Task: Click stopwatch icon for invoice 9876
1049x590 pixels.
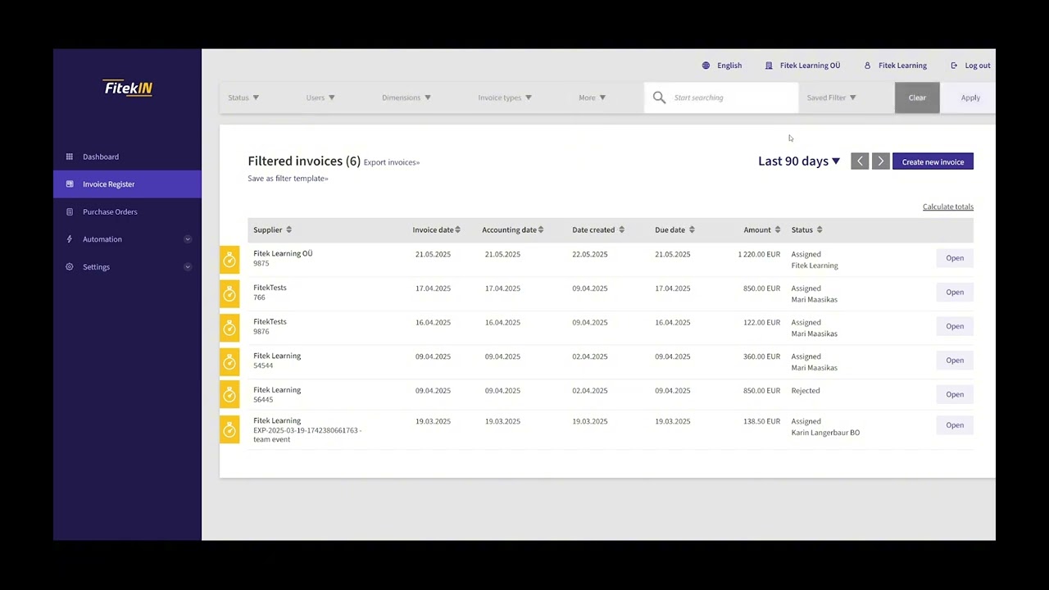Action: [229, 327]
